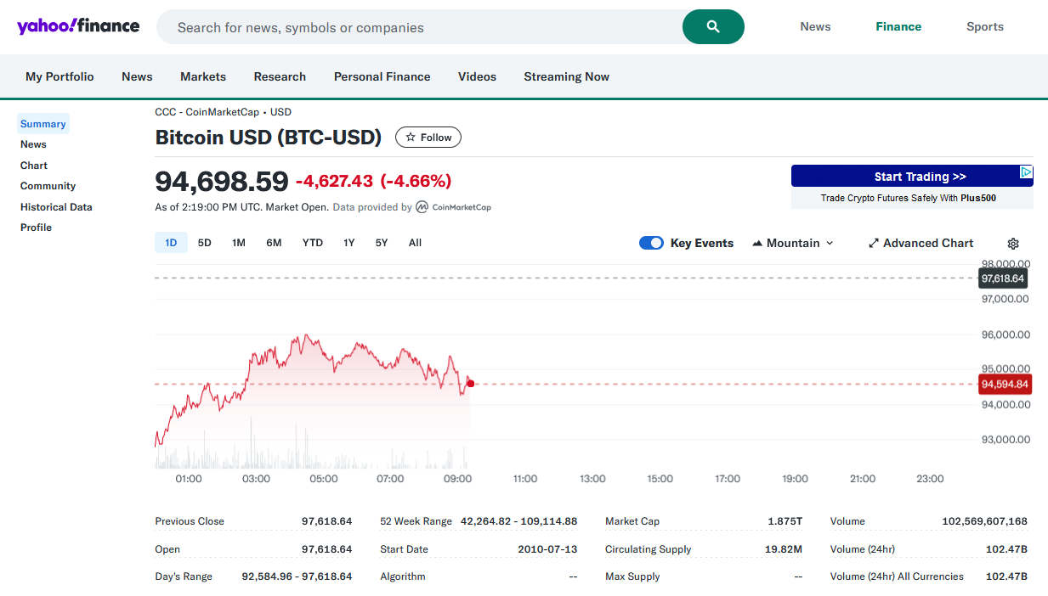
Task: Click the CoinMarketCap logo
Action: [453, 207]
